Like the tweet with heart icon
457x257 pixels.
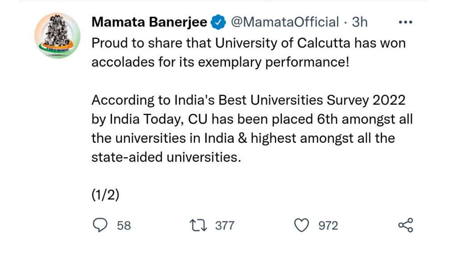pos(301,225)
